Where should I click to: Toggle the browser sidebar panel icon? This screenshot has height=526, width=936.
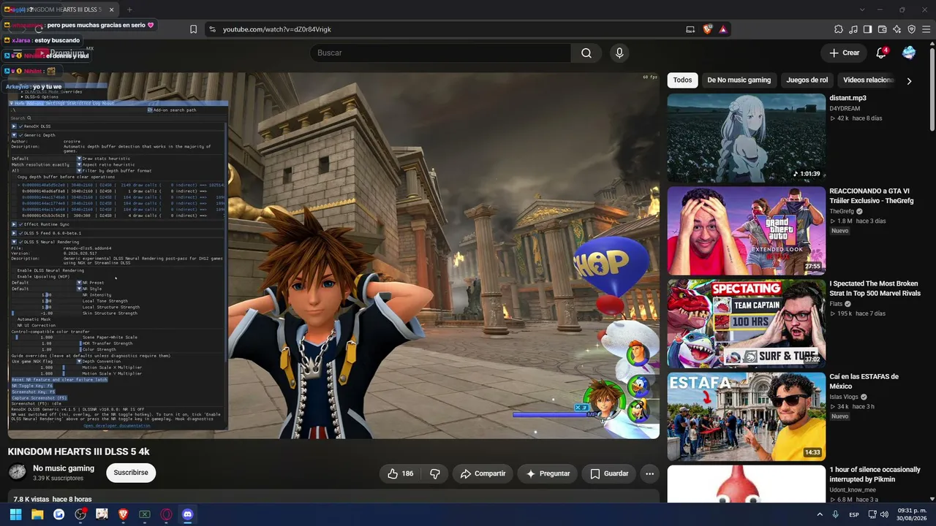click(867, 29)
